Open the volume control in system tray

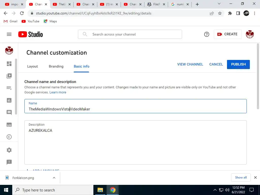click(x=227, y=190)
